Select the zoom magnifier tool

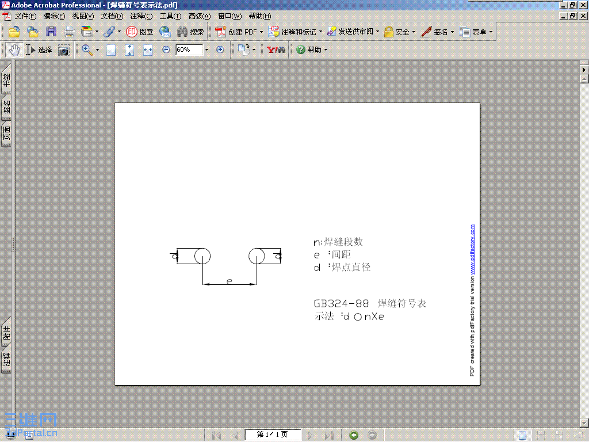point(87,49)
